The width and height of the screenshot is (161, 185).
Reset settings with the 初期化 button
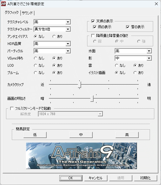[146, 178]
